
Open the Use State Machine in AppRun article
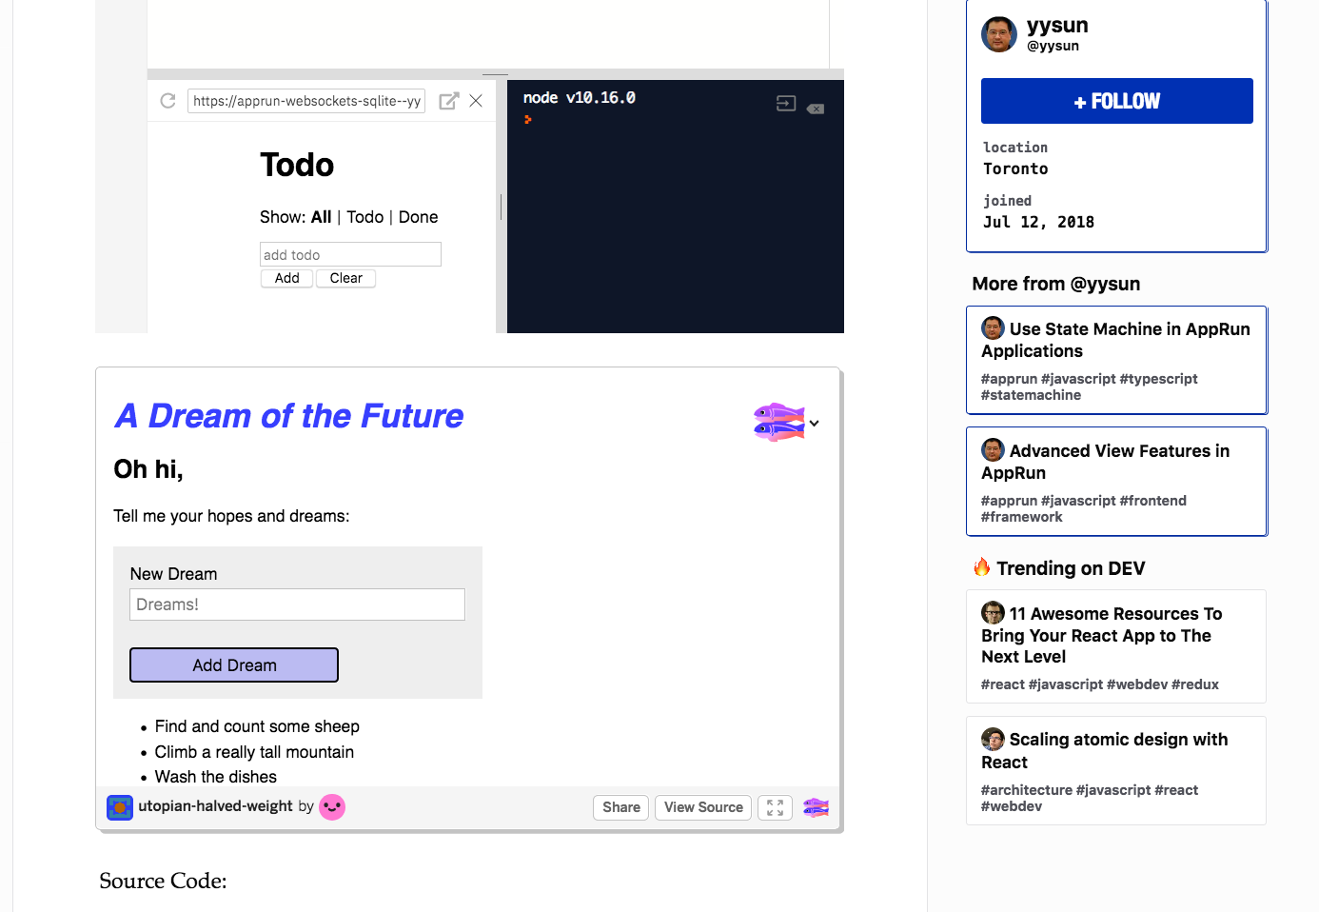pos(1115,340)
